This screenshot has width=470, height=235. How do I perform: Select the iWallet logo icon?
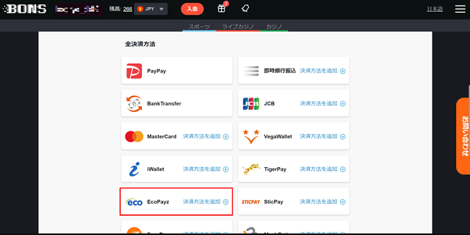click(x=134, y=169)
